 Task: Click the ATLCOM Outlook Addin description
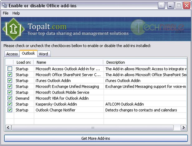(125, 104)
